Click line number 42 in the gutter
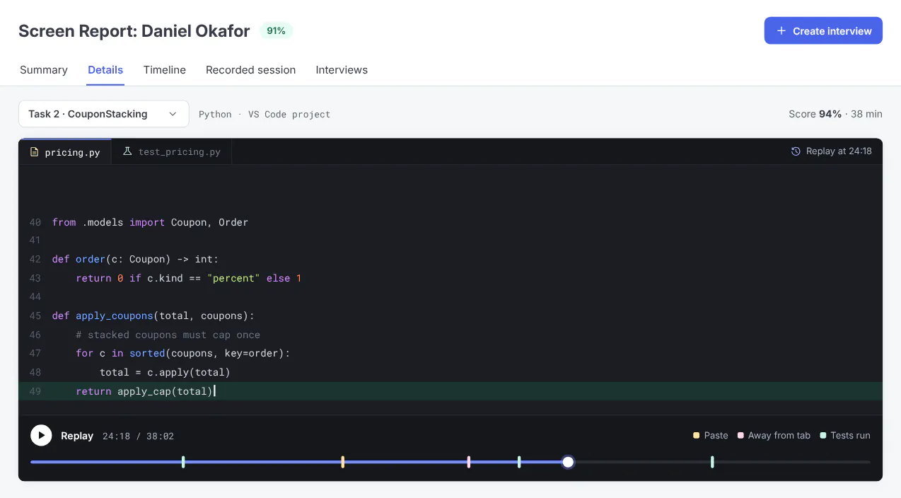 coord(35,260)
